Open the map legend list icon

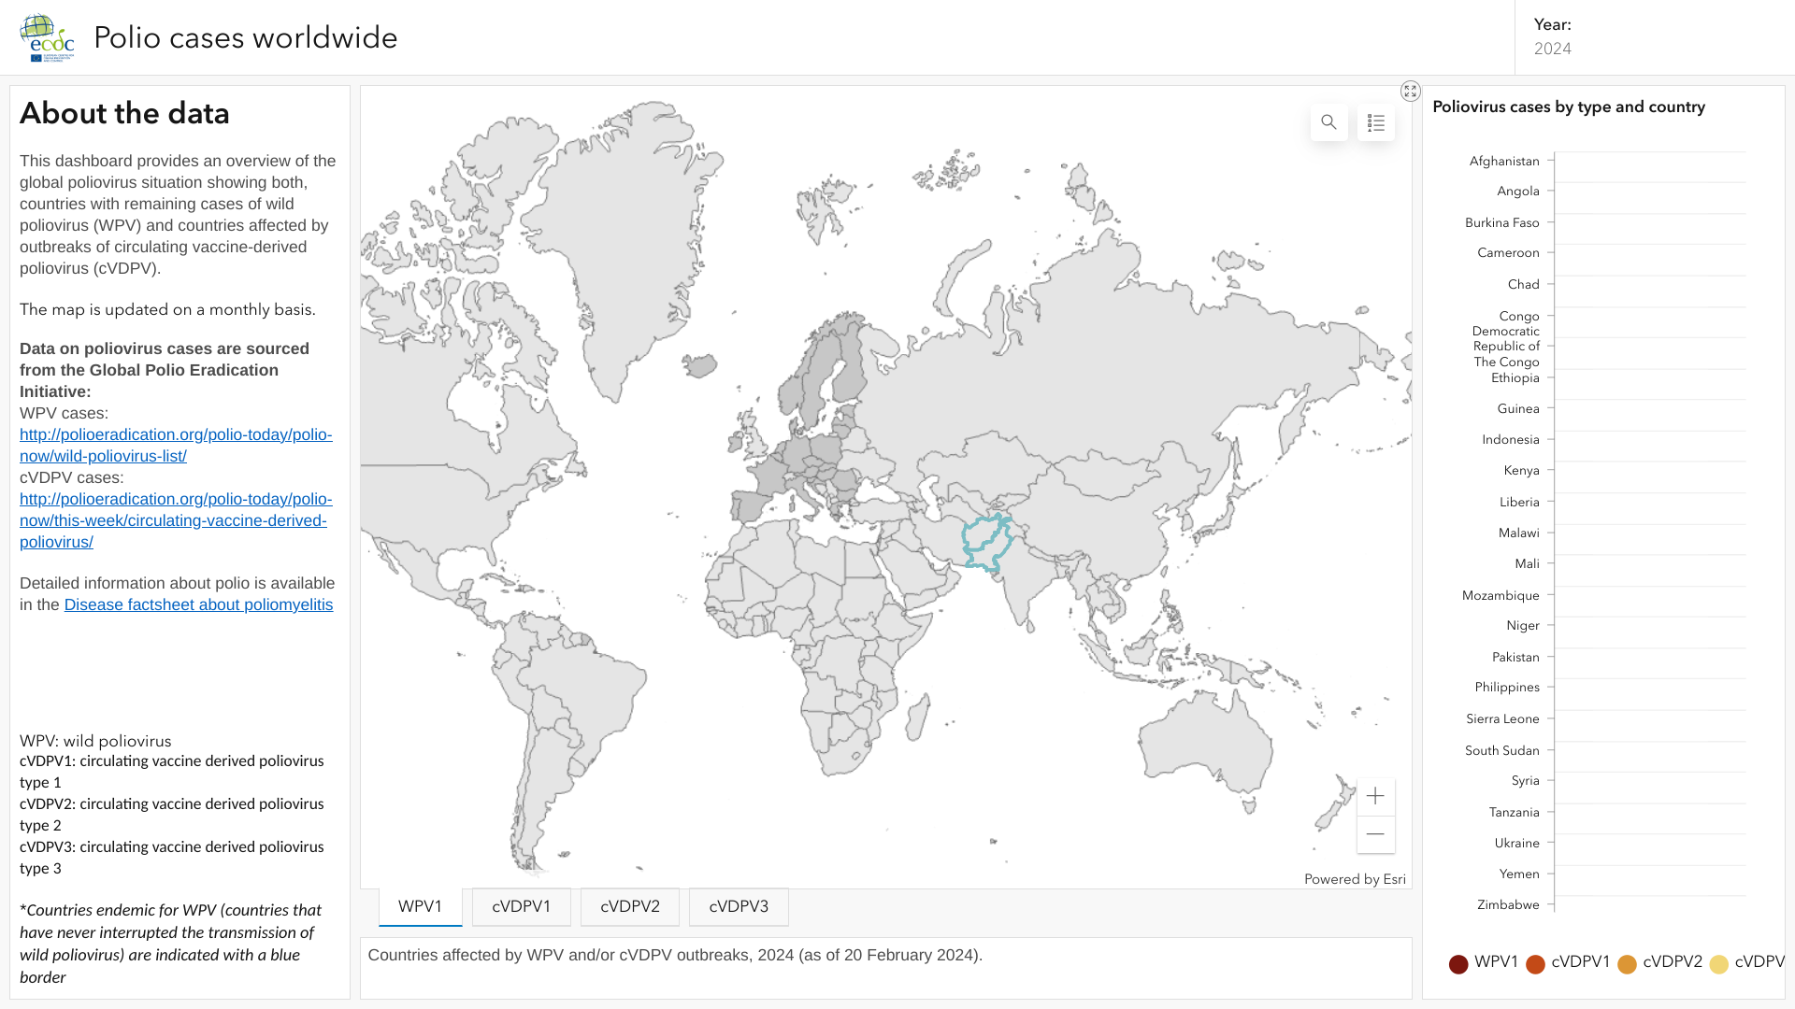(1375, 122)
